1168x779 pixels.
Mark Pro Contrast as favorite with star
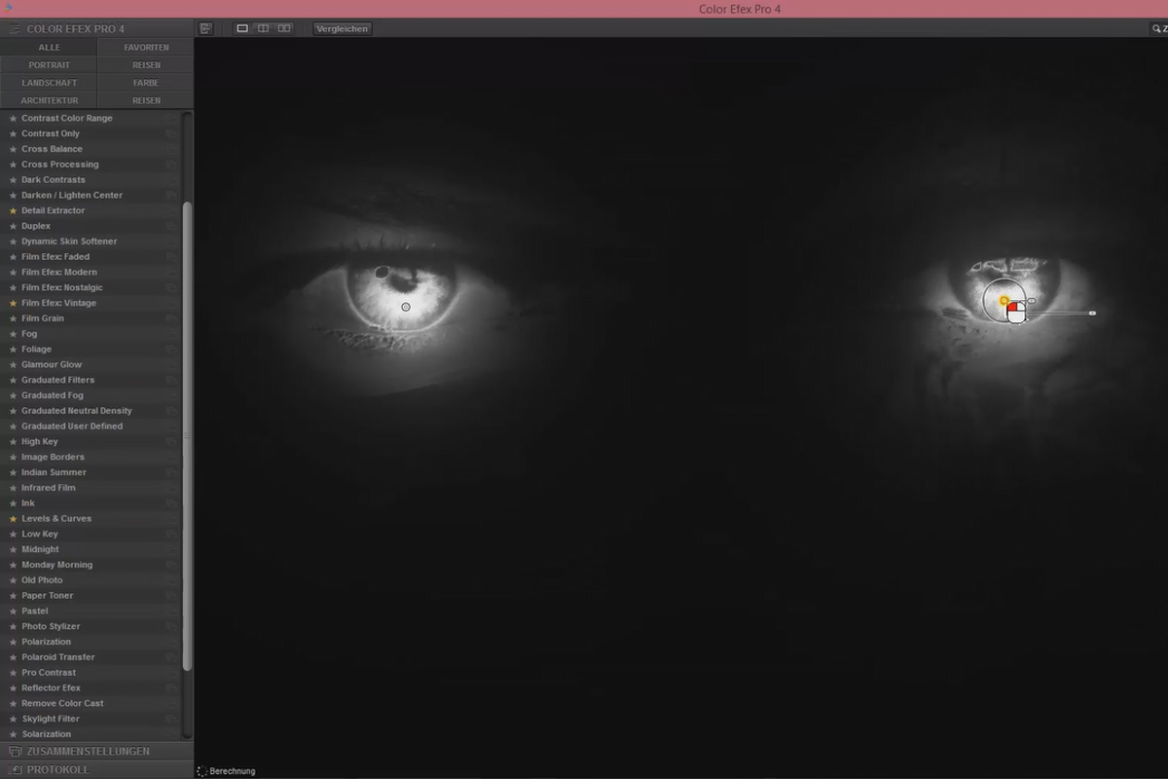[13, 672]
